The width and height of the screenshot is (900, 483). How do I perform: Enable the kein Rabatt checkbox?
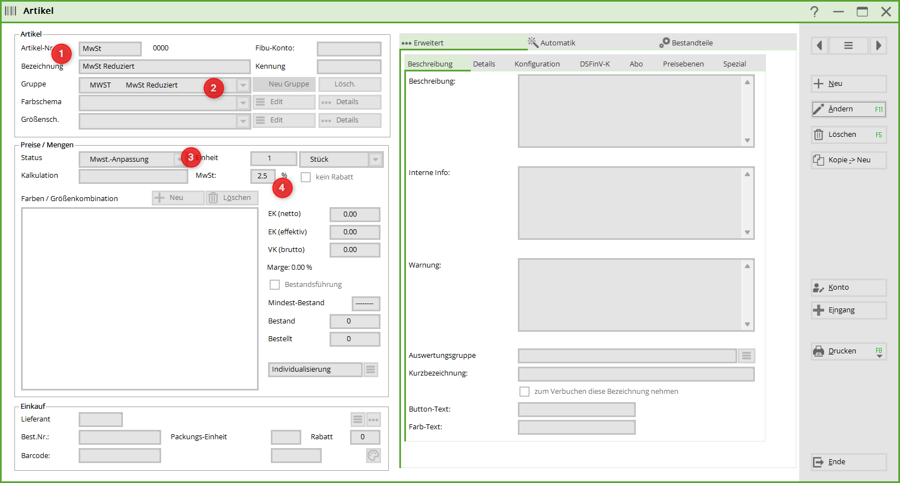(x=306, y=177)
